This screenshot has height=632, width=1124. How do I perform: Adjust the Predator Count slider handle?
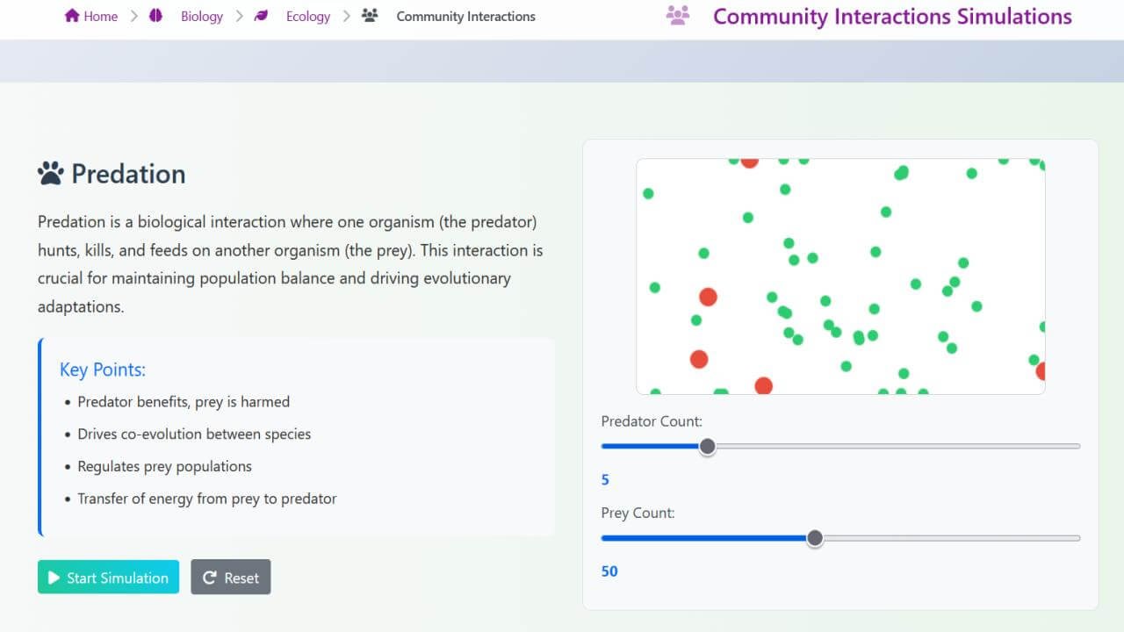(x=707, y=447)
